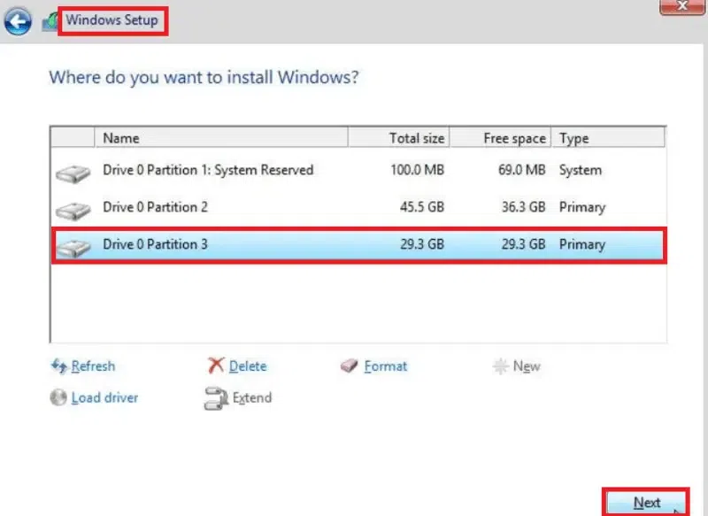Click the drive icon for Partition 1
Viewport: 708px width, 516px height.
73,173
